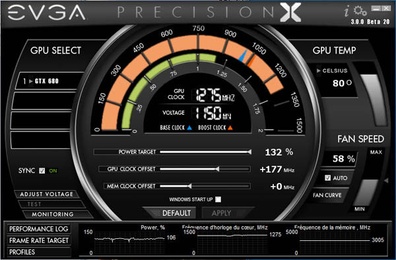Viewport: 396px width, 260px height.
Task: Click the orange boost clock legend triangle
Action: [x=230, y=128]
